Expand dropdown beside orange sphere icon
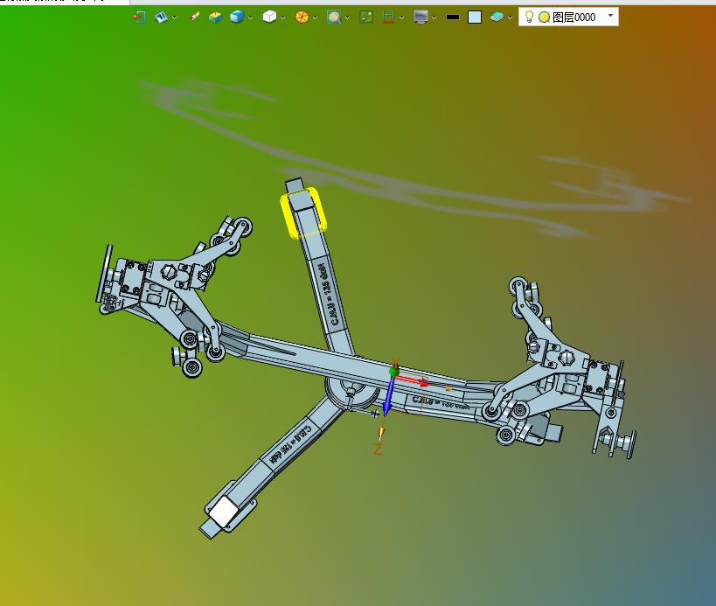716x606 pixels. click(315, 17)
